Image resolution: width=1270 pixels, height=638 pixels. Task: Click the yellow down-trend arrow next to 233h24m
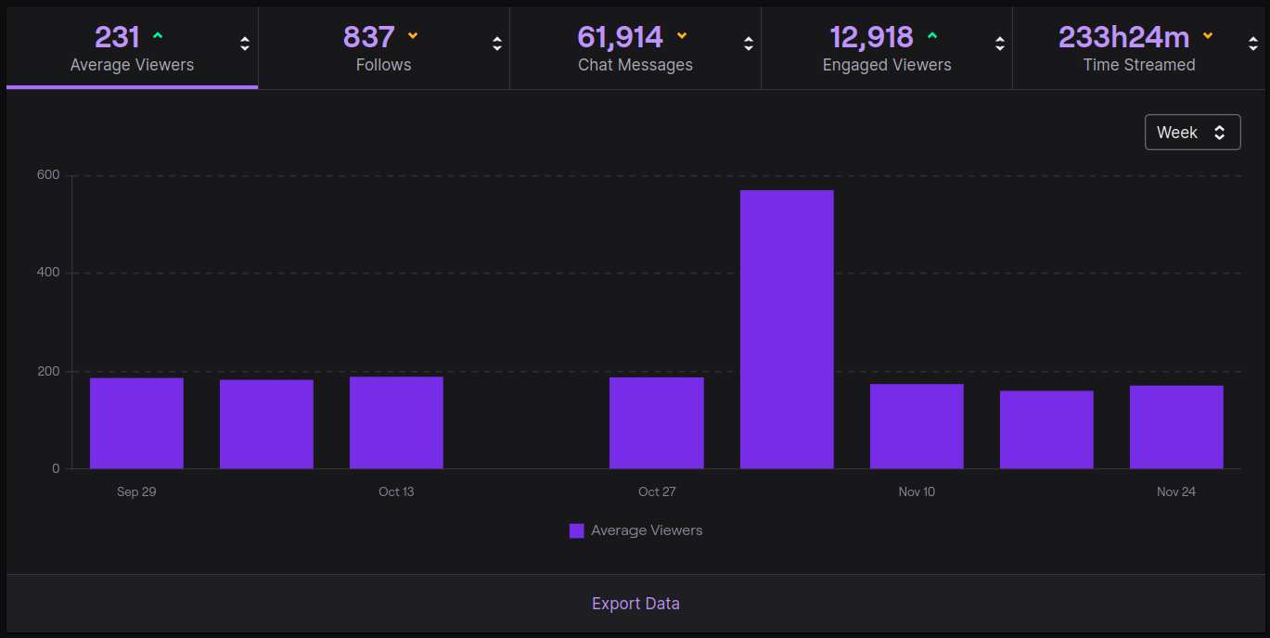(1208, 36)
